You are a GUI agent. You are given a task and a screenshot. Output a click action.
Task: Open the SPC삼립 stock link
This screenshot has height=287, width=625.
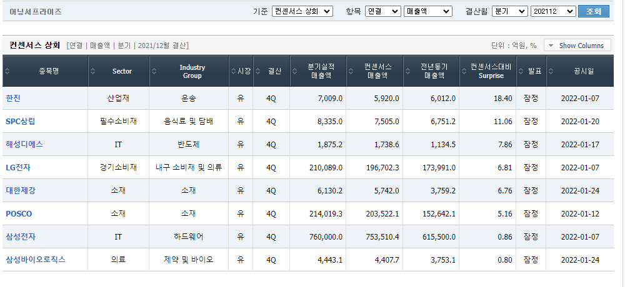[x=21, y=122]
